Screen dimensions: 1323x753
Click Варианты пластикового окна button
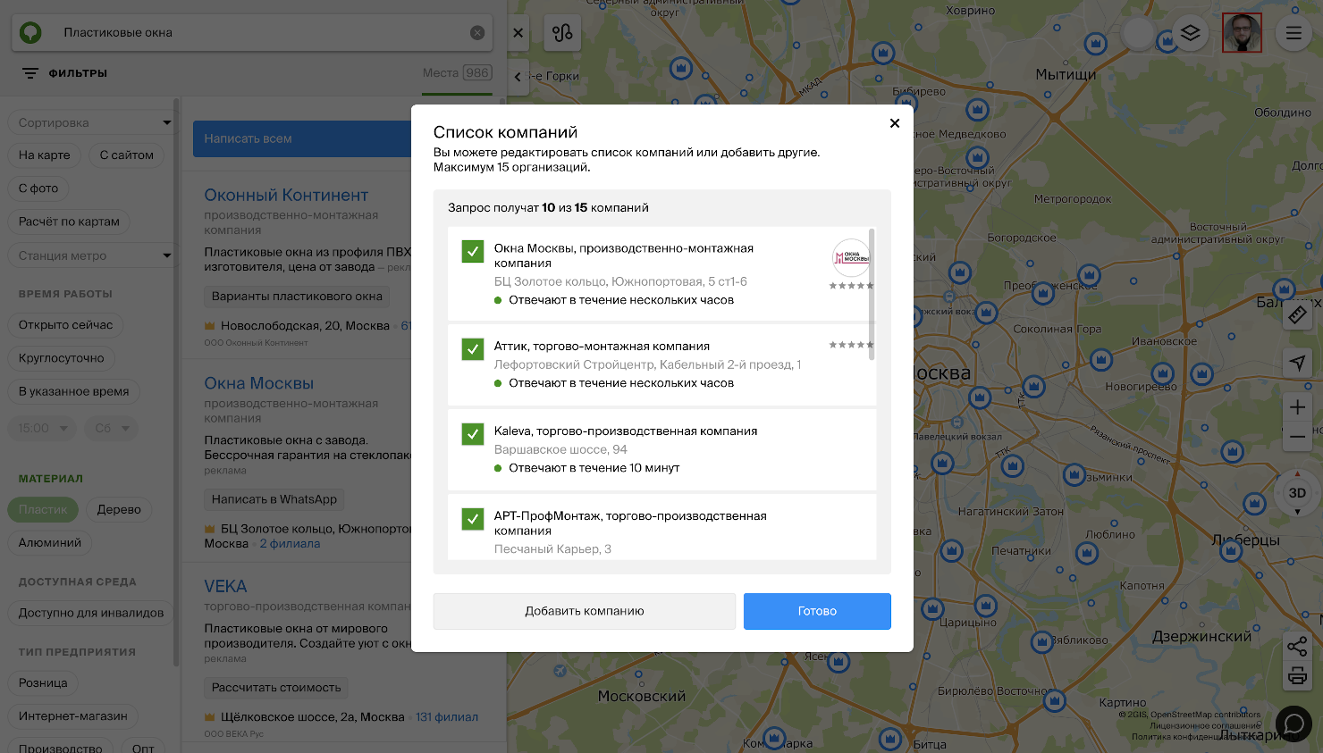click(297, 296)
